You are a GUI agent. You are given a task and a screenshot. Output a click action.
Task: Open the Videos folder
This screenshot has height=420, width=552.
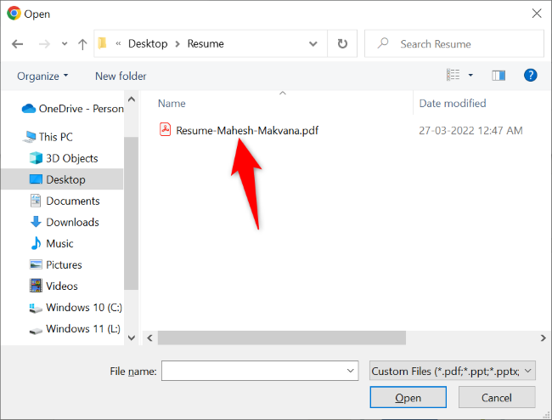pos(62,286)
